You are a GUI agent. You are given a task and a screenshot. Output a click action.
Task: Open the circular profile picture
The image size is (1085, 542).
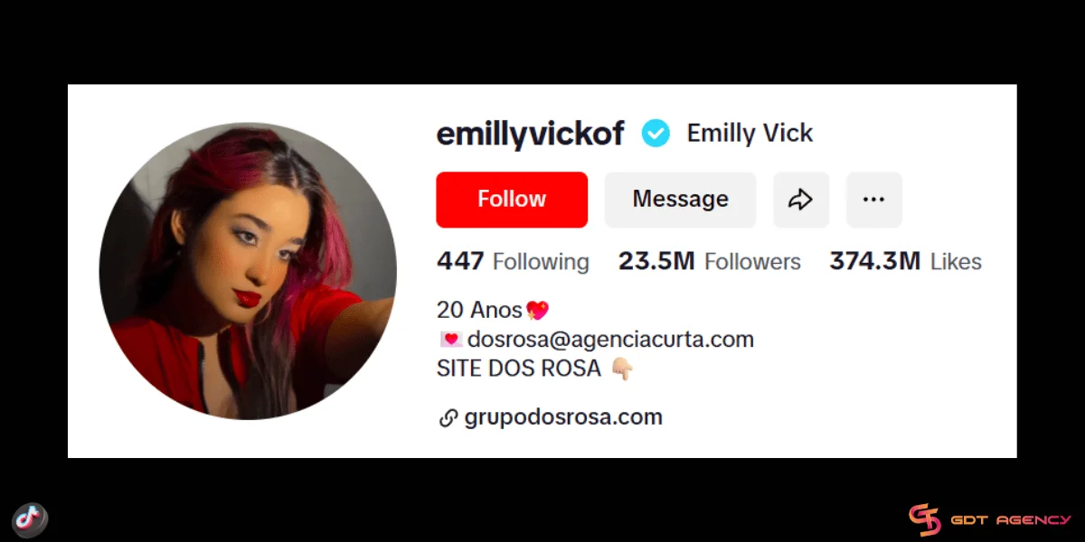pyautogui.click(x=248, y=271)
